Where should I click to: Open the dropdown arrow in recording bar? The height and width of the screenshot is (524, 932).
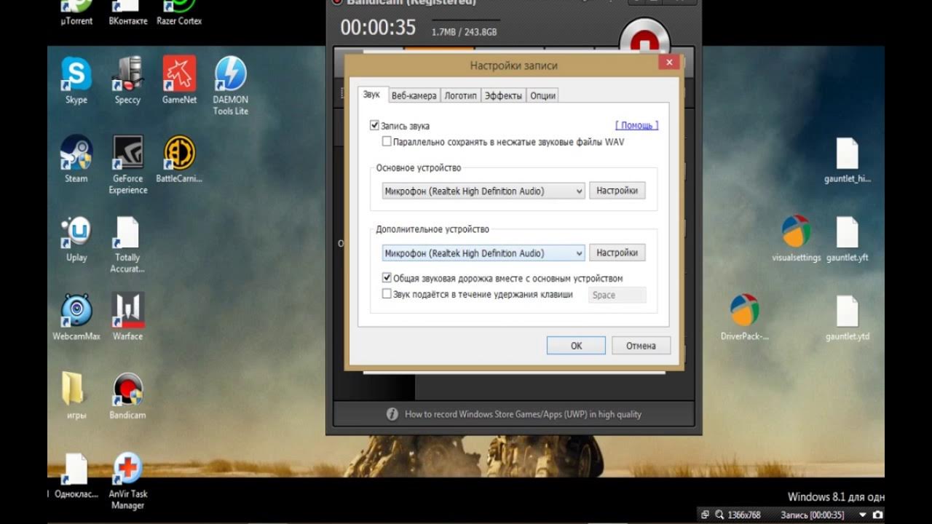click(862, 515)
